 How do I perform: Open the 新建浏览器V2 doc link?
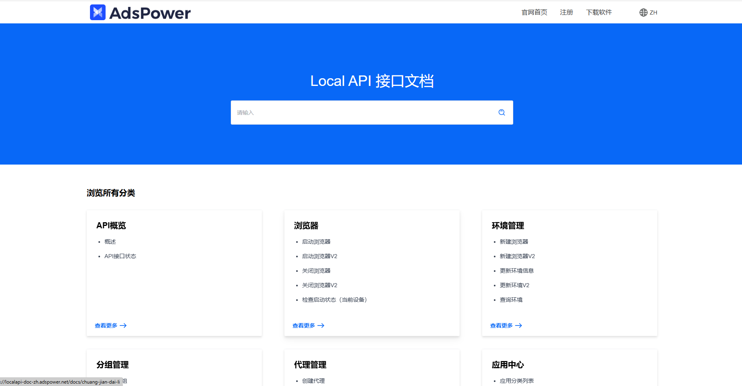(x=517, y=256)
